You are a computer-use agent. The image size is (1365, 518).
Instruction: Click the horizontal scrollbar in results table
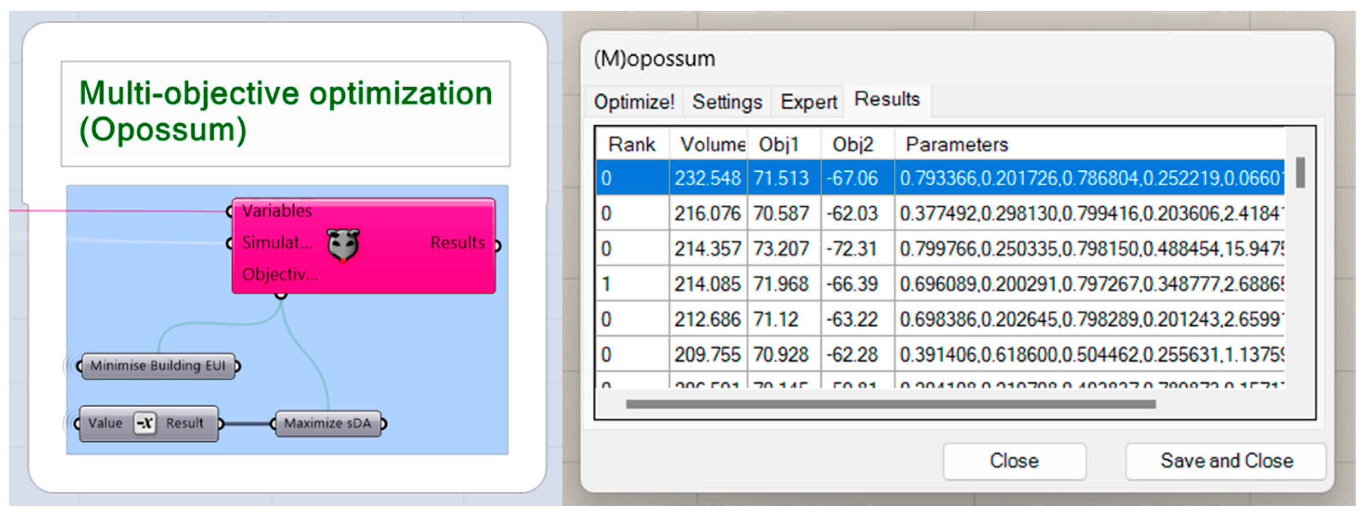(x=890, y=404)
